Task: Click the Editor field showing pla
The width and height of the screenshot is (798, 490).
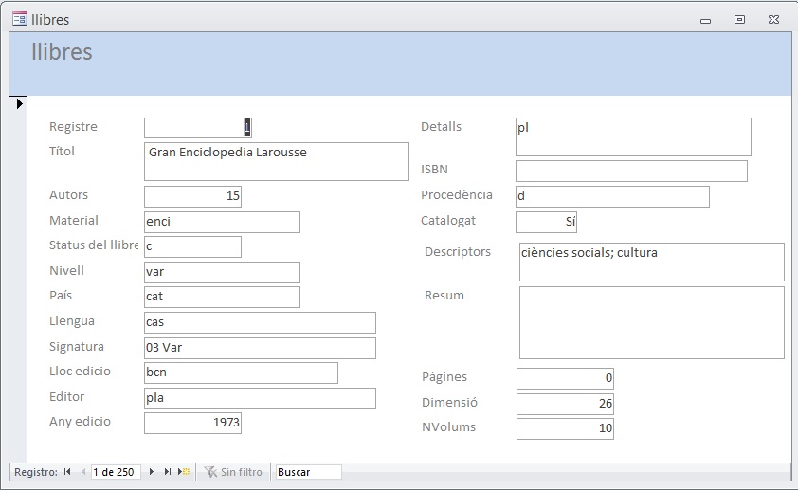Action: [x=260, y=398]
